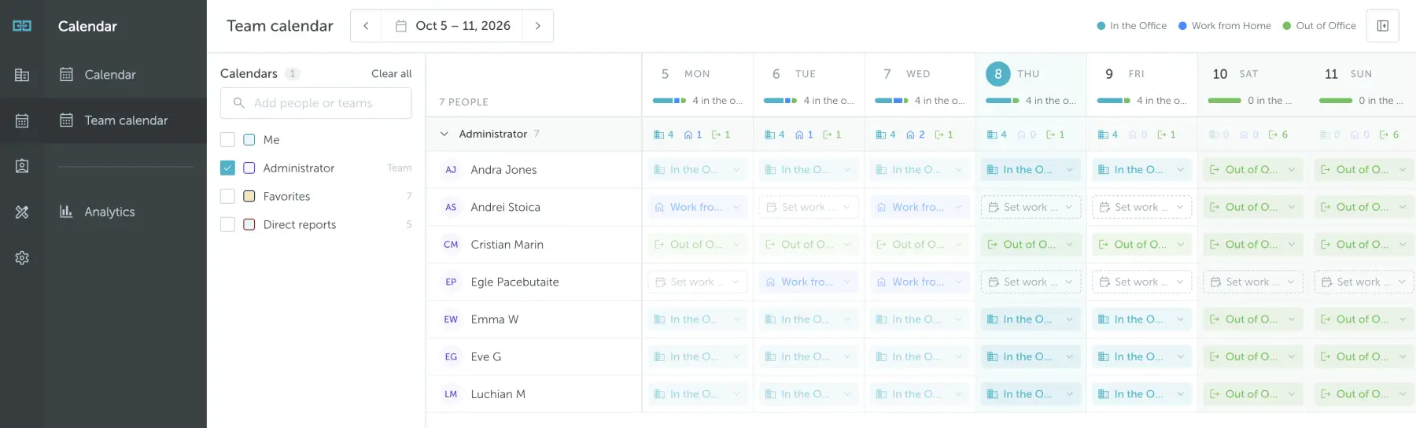Open Egle Pacebutaite Saturday Set work dropdown
The image size is (1416, 428).
(x=1253, y=282)
